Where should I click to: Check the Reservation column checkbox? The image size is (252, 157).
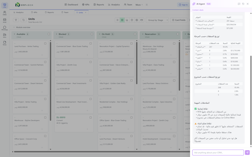[x=177, y=34]
